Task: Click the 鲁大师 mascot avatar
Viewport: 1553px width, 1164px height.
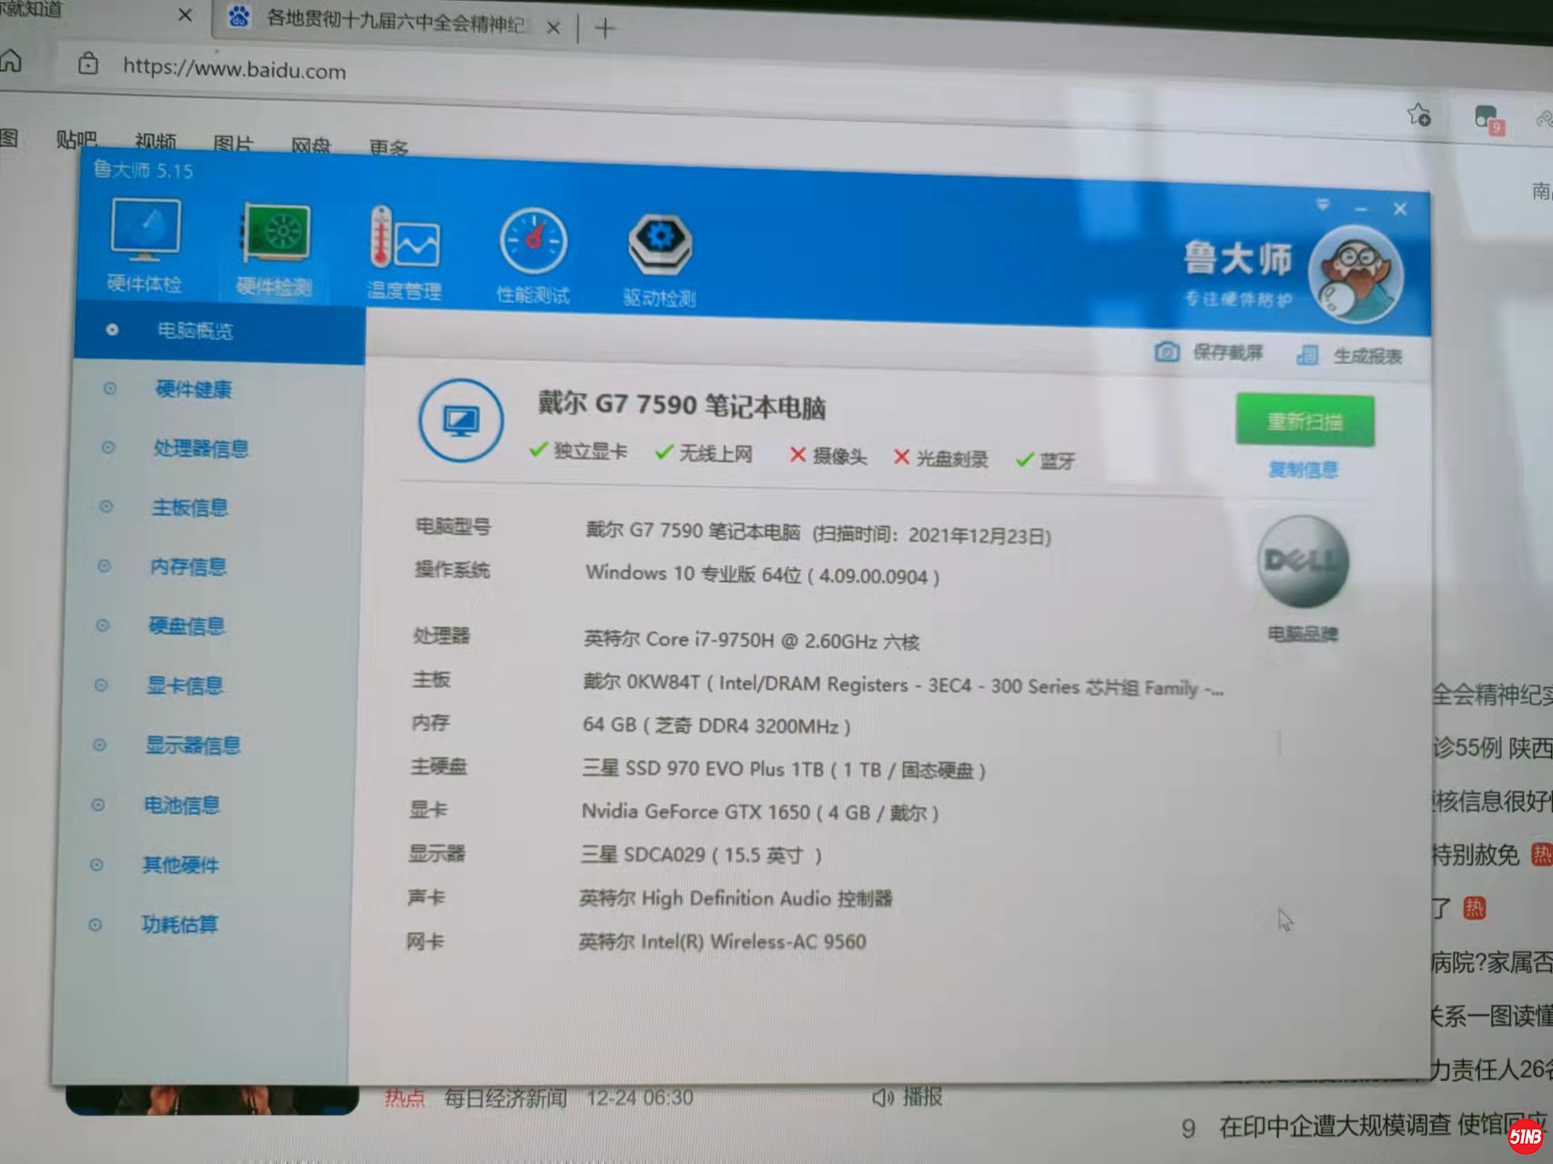Action: coord(1355,275)
